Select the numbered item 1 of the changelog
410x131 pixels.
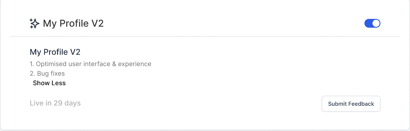90,64
